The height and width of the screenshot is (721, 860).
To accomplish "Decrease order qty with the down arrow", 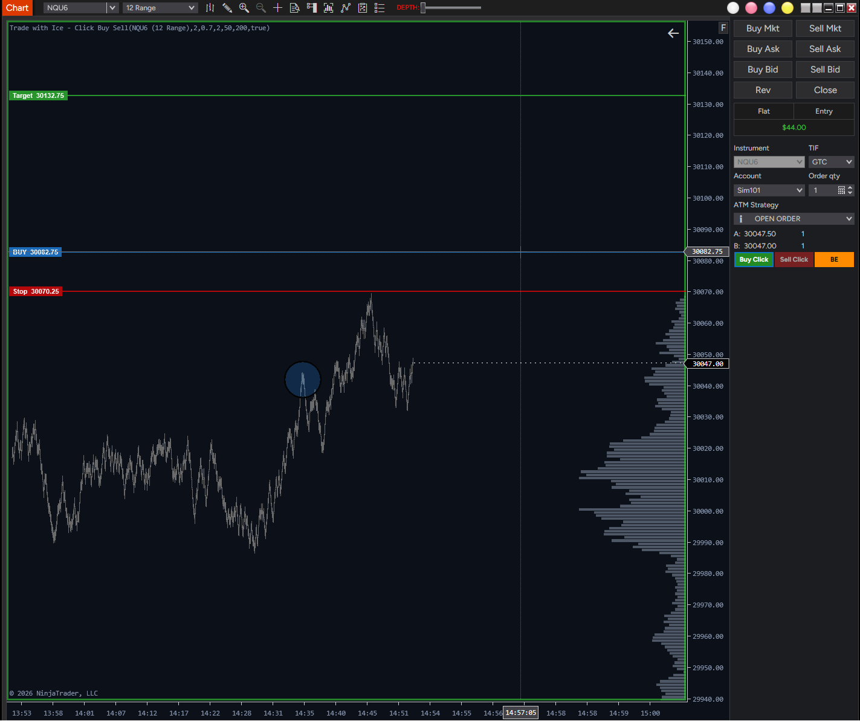I will click(850, 193).
